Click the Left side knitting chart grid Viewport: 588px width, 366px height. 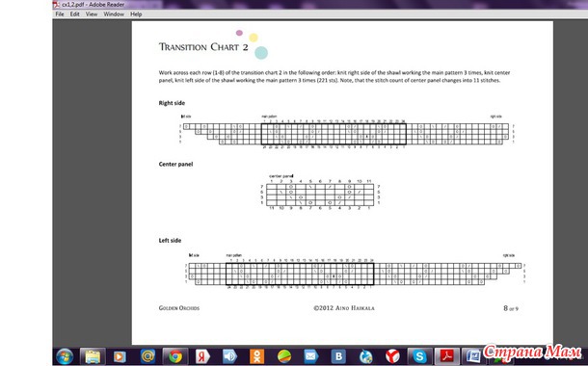click(355, 274)
